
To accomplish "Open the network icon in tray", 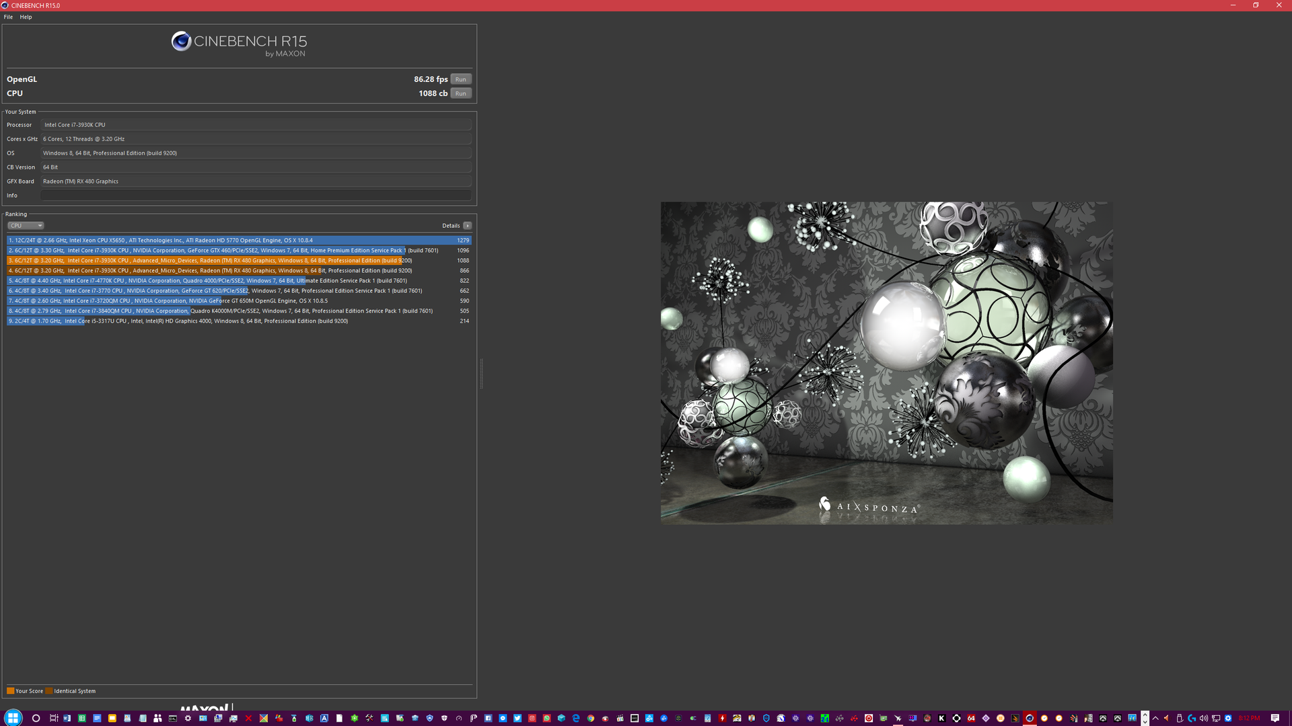I will coord(1215,718).
